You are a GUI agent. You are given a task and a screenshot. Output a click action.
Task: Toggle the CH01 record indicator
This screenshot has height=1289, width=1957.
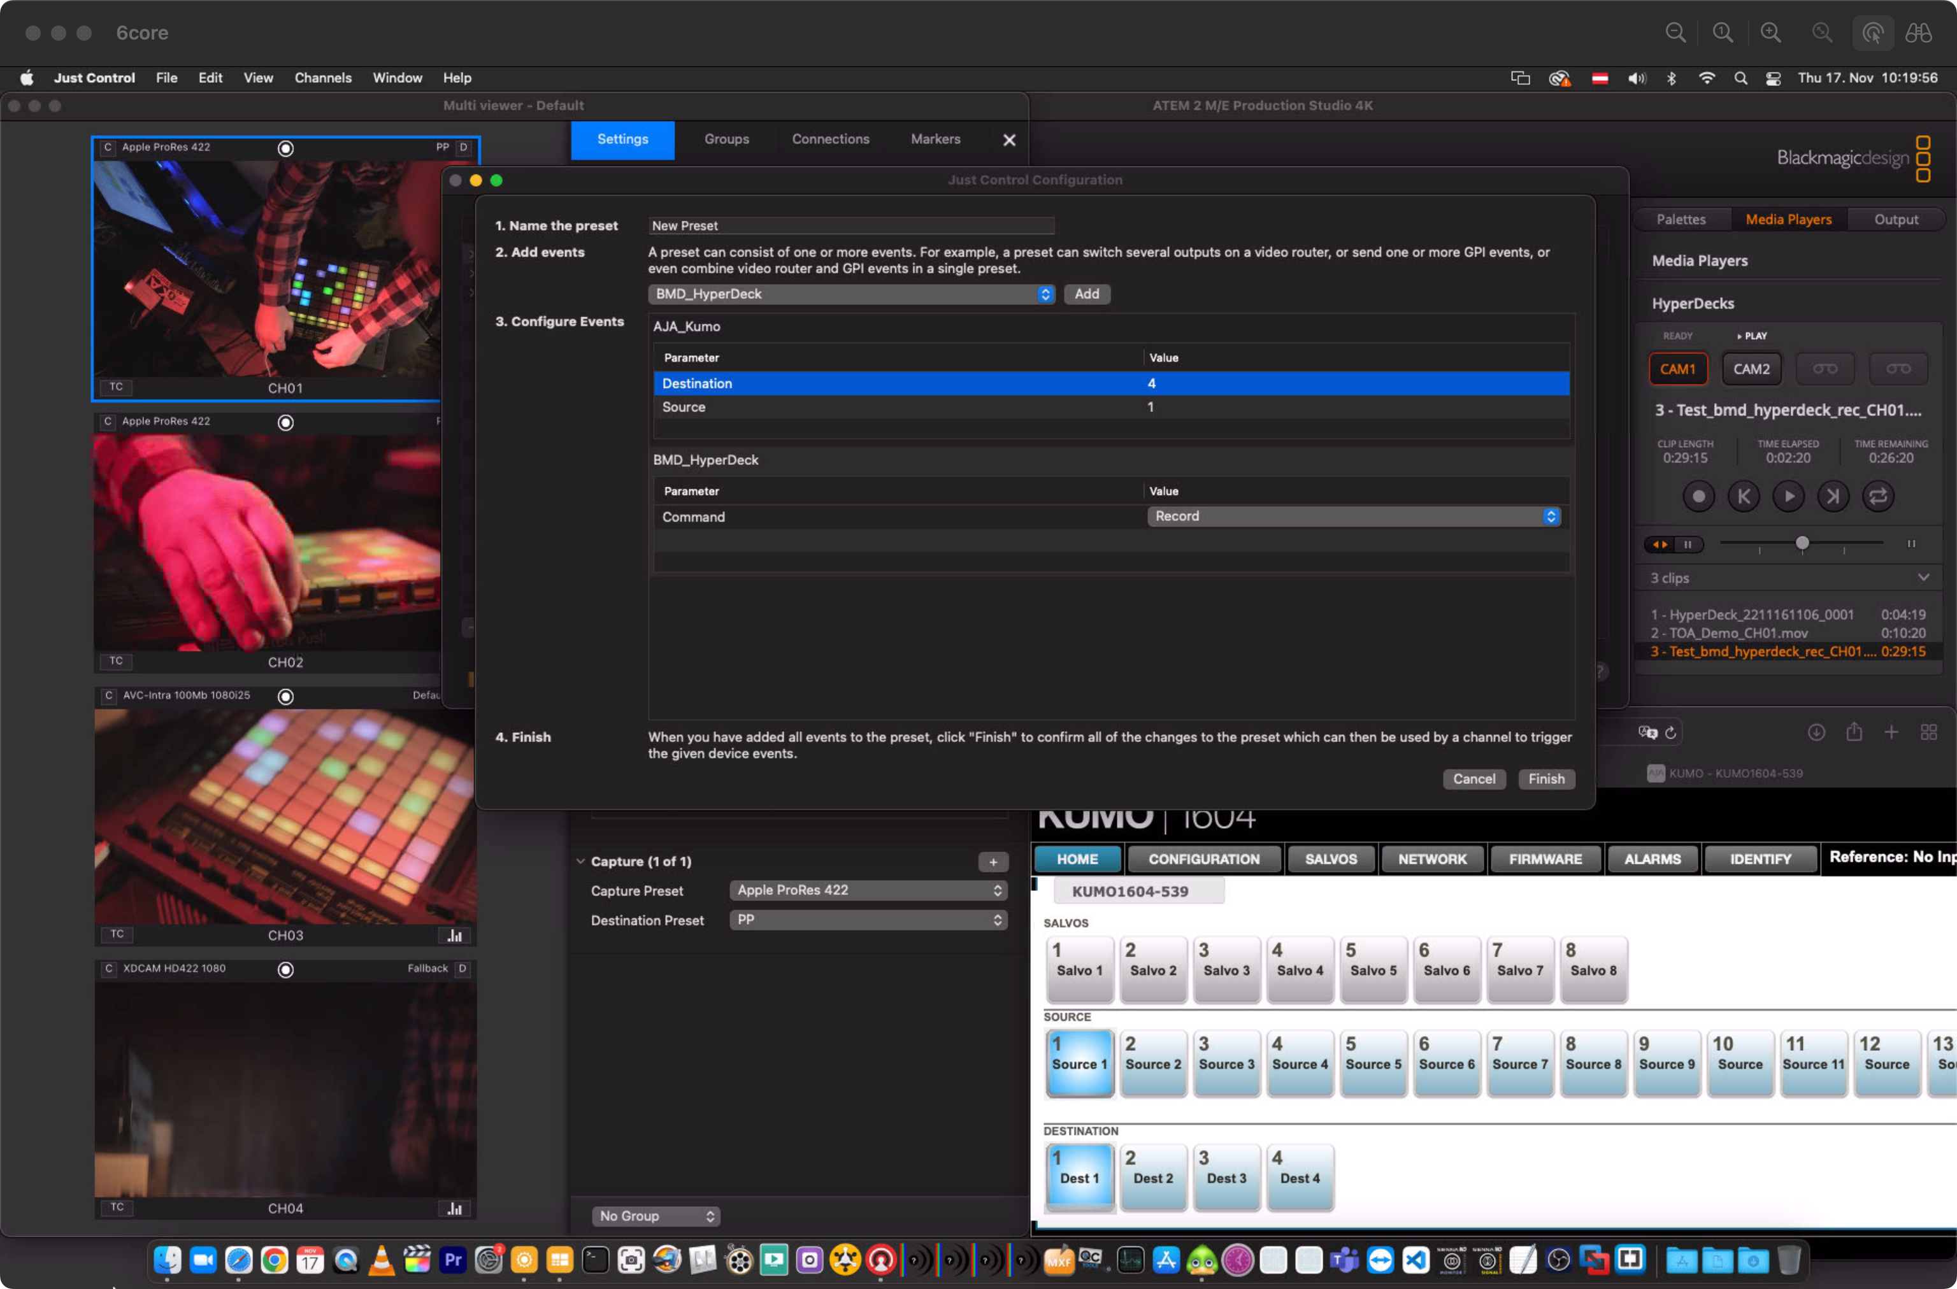[285, 148]
